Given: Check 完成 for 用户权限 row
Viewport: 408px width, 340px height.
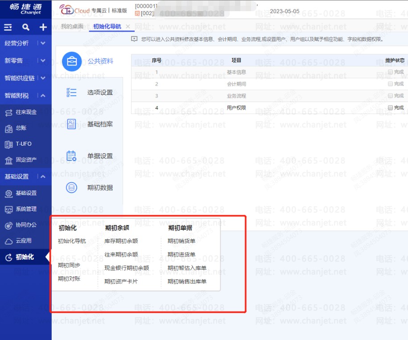Looking at the screenshot, I should click(390, 107).
